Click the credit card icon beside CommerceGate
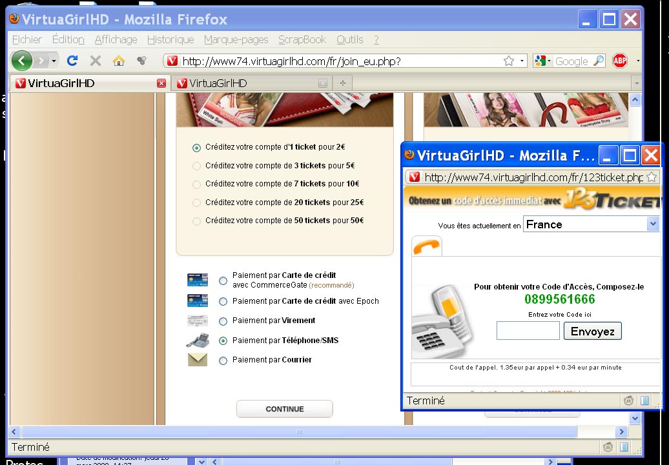Image resolution: width=669 pixels, height=465 pixels. click(x=198, y=280)
